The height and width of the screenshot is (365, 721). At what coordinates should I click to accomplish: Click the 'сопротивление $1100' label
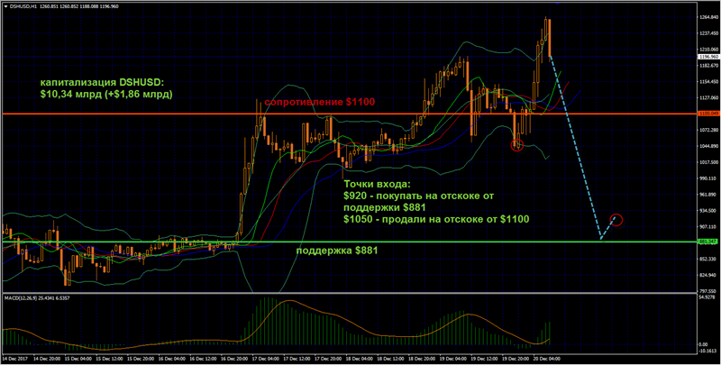coord(320,102)
